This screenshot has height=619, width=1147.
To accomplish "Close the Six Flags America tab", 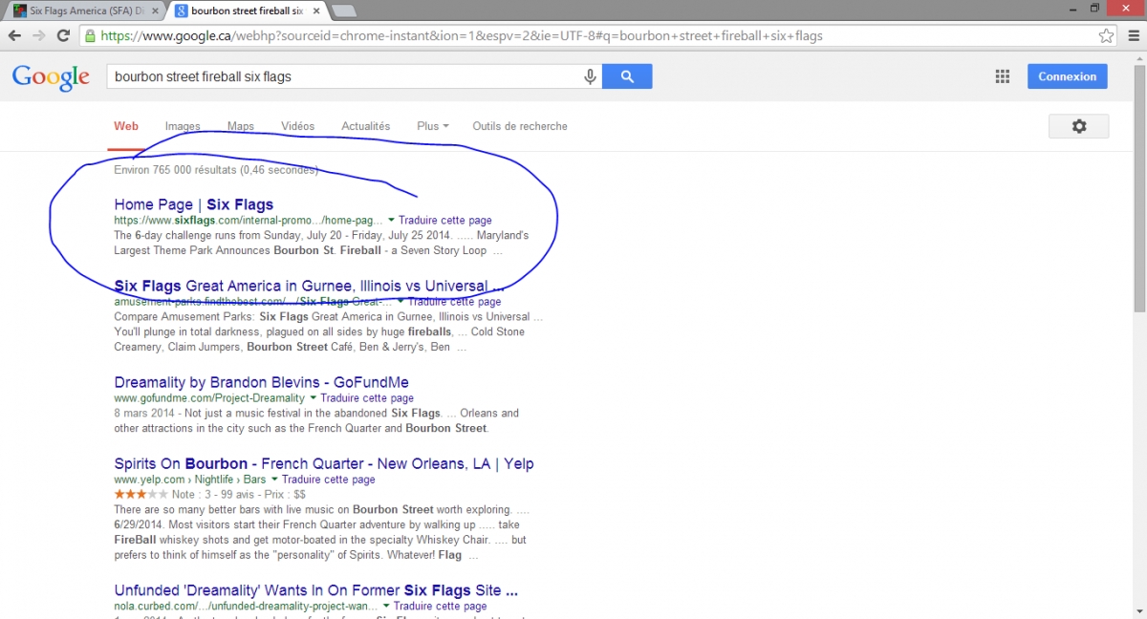I will pyautogui.click(x=155, y=11).
